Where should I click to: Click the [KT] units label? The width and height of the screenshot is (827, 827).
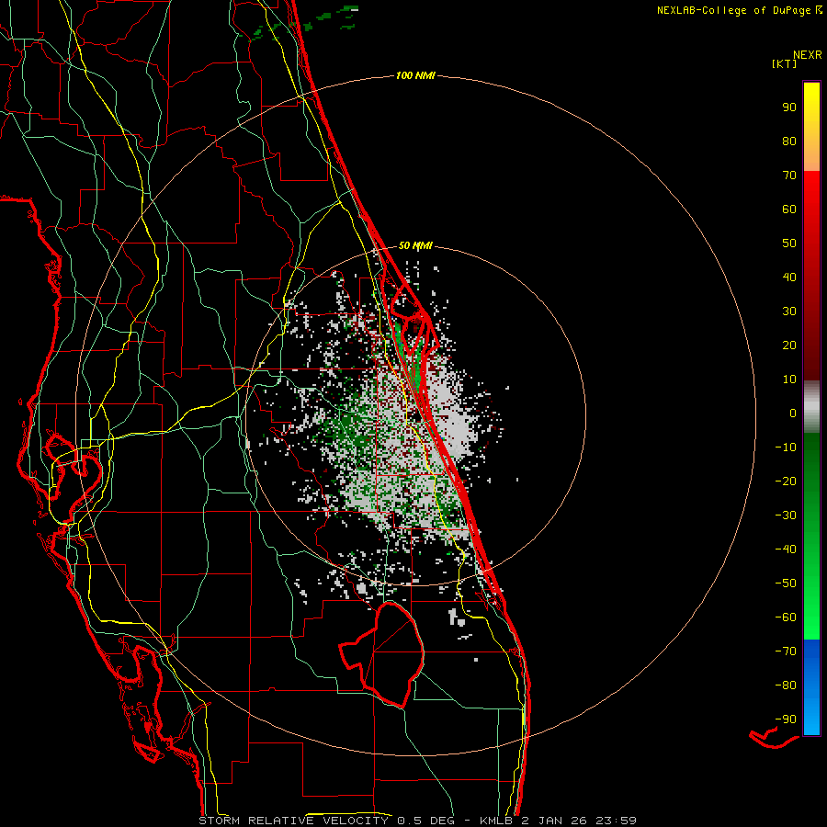(785, 63)
